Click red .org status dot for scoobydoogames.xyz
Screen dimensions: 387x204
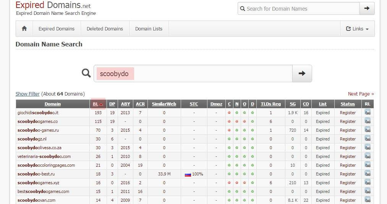pyautogui.click(x=245, y=183)
